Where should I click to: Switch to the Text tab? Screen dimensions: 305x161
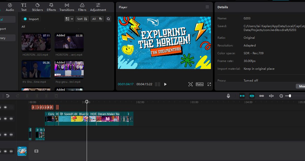[24, 7]
